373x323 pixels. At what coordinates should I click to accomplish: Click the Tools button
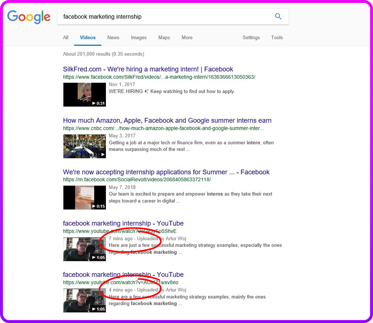pos(277,38)
